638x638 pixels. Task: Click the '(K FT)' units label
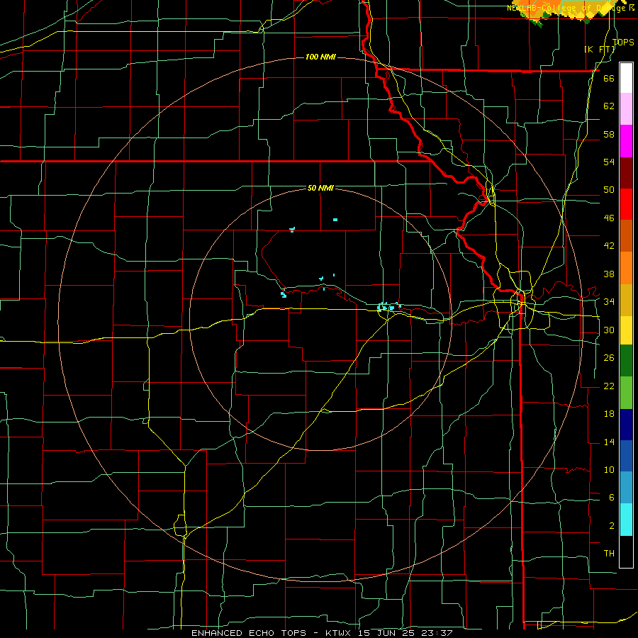600,49
